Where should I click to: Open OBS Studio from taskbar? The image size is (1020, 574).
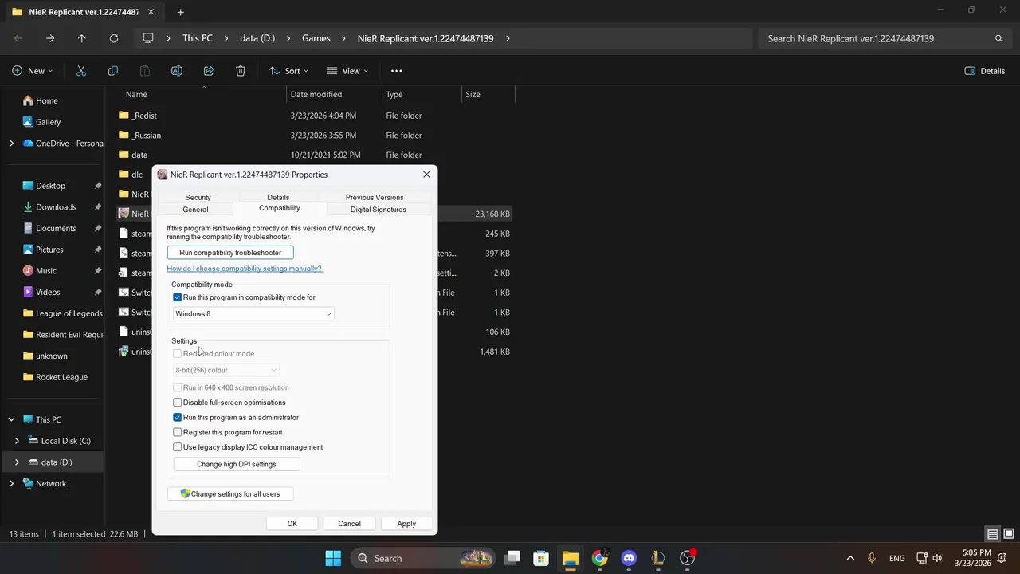(x=687, y=558)
